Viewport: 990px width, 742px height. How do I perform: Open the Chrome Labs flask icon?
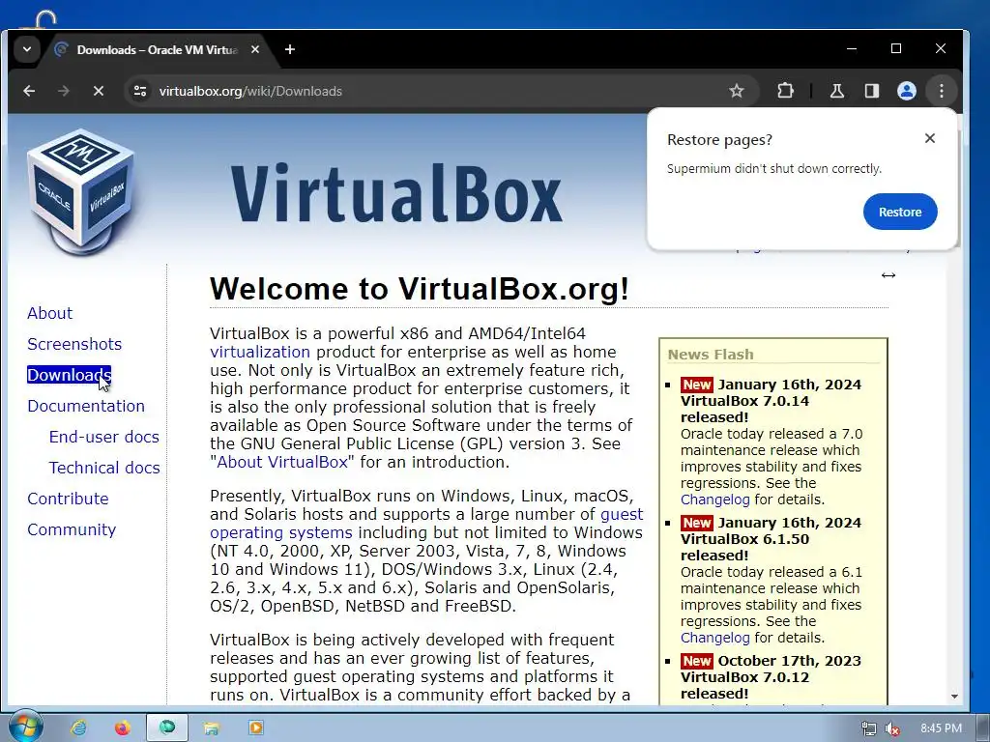(837, 91)
